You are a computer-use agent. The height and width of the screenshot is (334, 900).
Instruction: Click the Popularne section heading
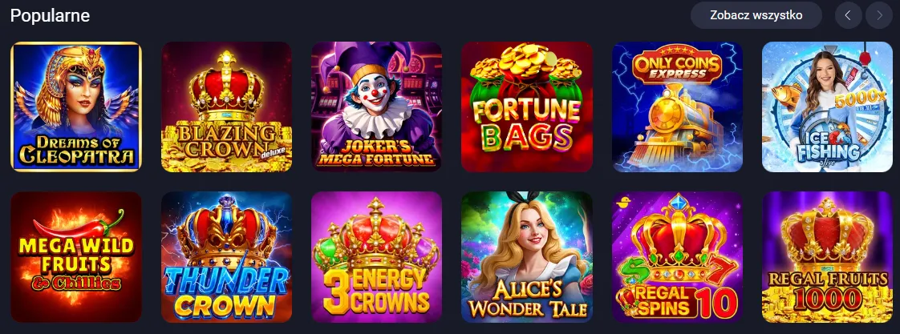(x=50, y=15)
